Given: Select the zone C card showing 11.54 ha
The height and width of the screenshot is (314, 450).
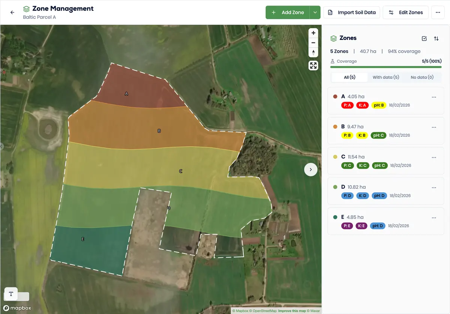Looking at the screenshot, I should (x=386, y=161).
